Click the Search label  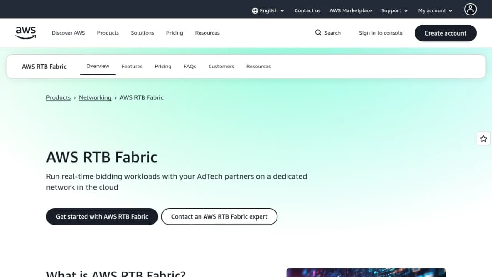332,33
